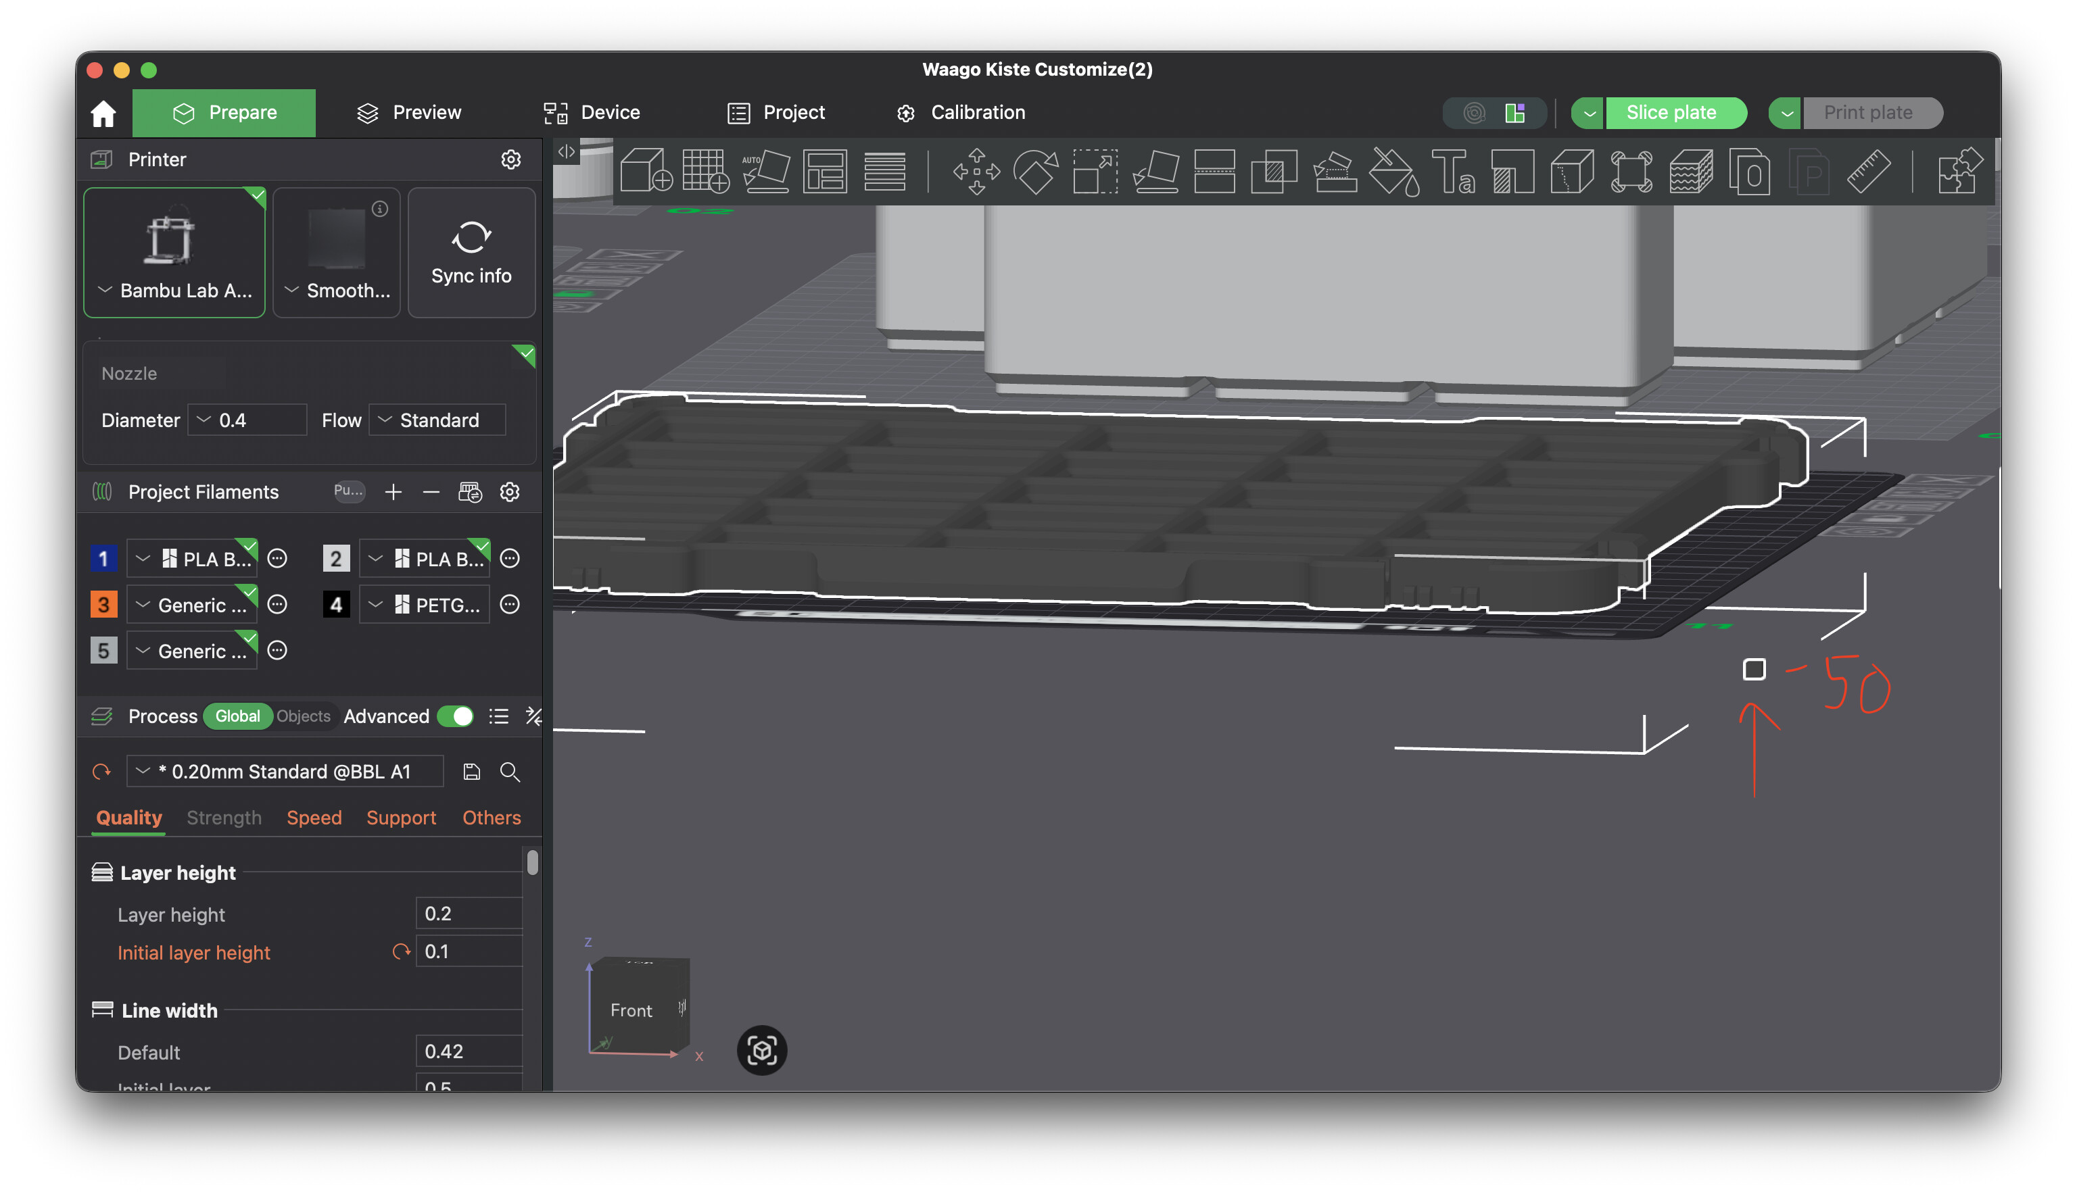Click filament 4 black color swatch
Screen dimensions: 2077x1192
coord(336,605)
